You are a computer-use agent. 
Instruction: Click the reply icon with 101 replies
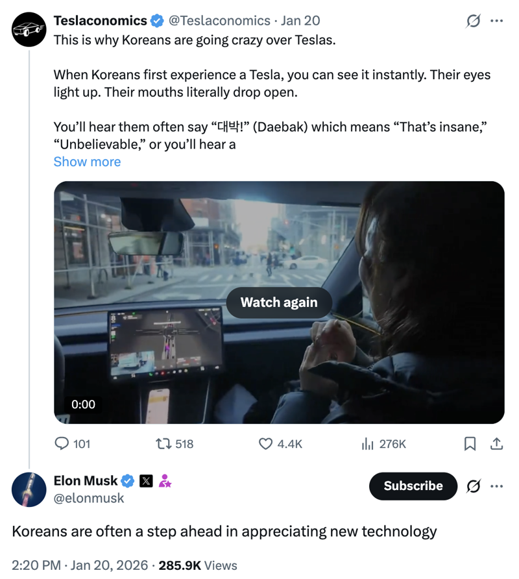coord(63,444)
